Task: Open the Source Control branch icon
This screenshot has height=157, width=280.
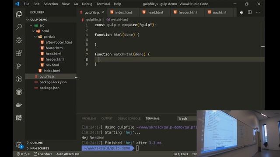Action: pyautogui.click(x=19, y=66)
